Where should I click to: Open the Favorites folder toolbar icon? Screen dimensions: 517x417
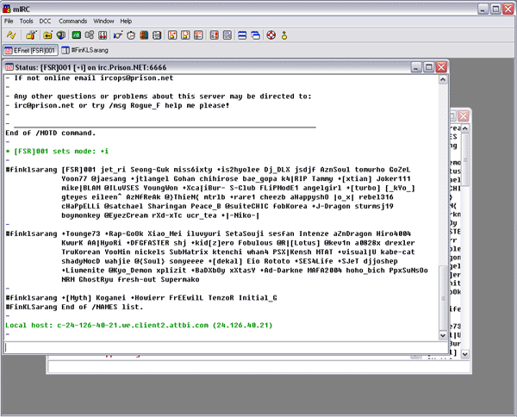[47, 35]
